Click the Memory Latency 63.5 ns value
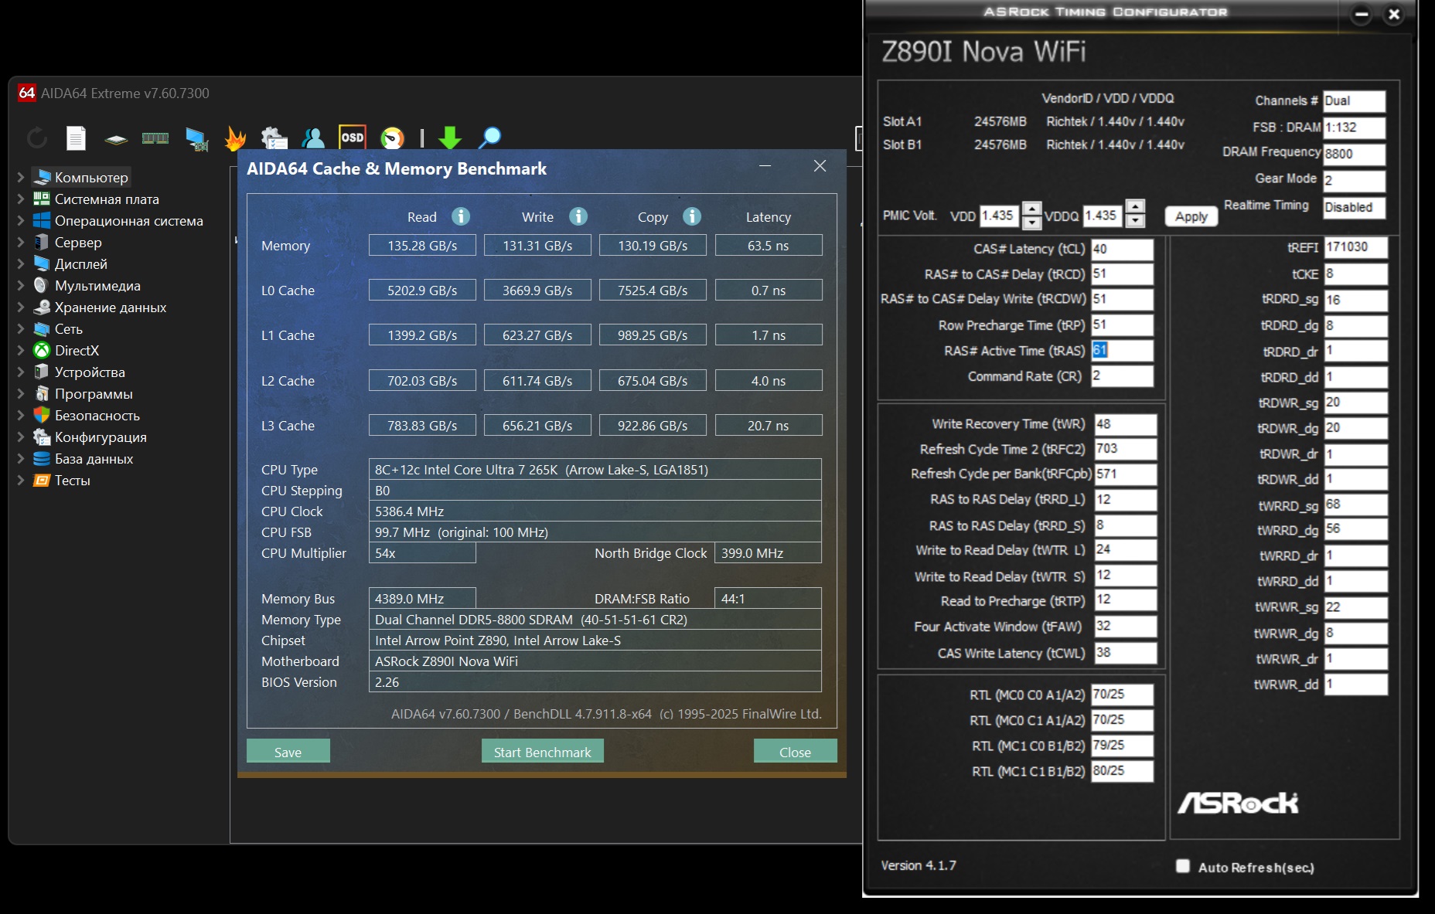The height and width of the screenshot is (914, 1435). tap(769, 246)
